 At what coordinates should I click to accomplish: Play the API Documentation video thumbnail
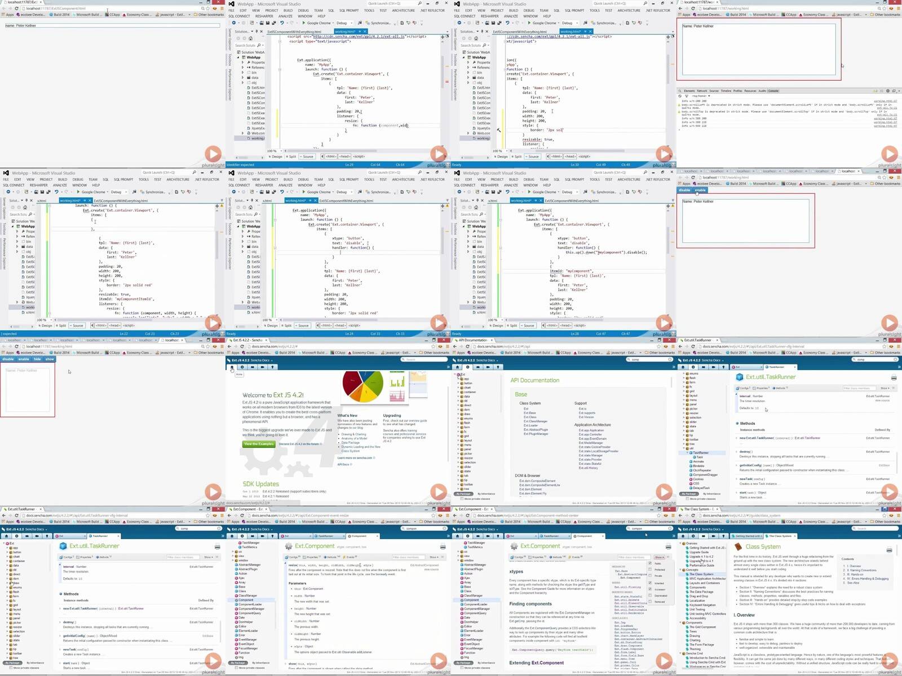click(664, 491)
